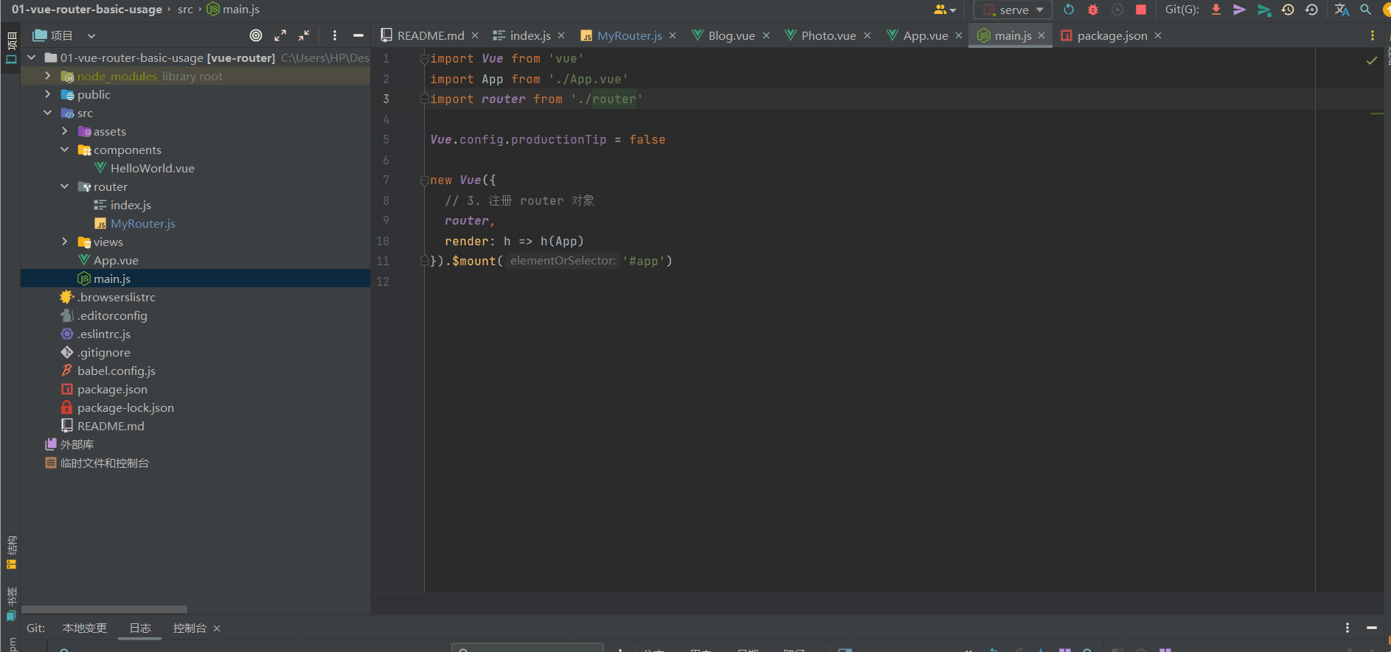Close the 控制台 console tab

point(217,628)
